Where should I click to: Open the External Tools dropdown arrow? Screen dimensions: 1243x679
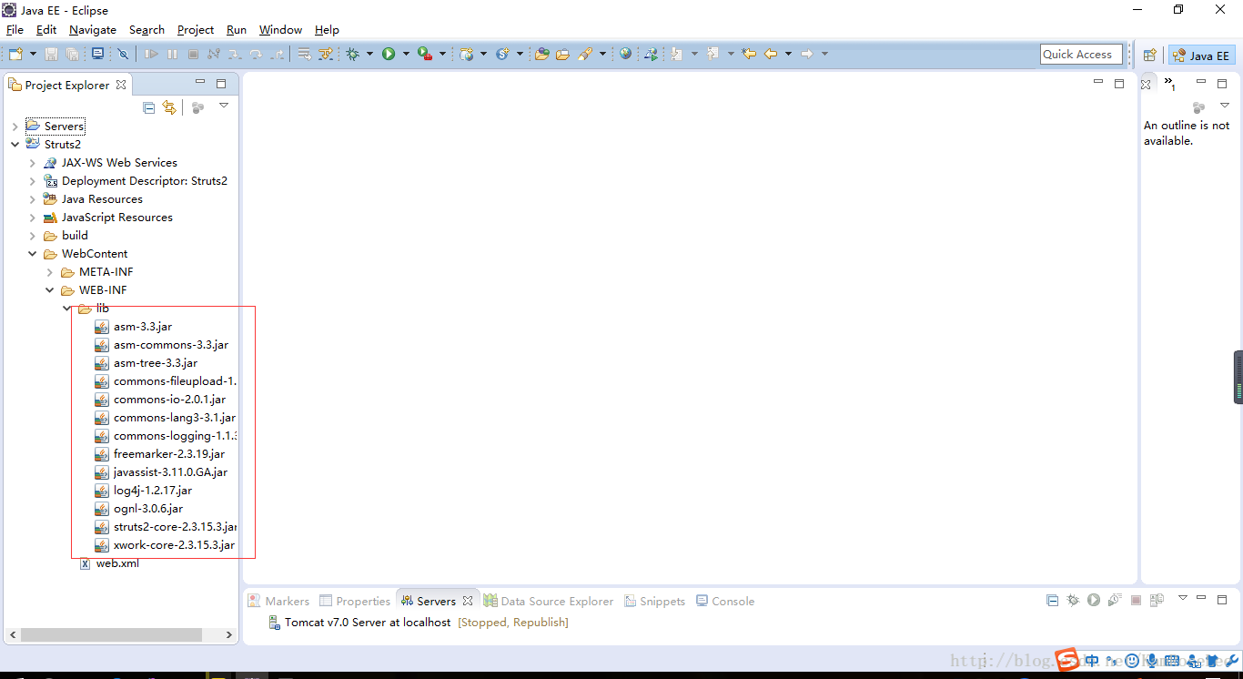coord(442,54)
